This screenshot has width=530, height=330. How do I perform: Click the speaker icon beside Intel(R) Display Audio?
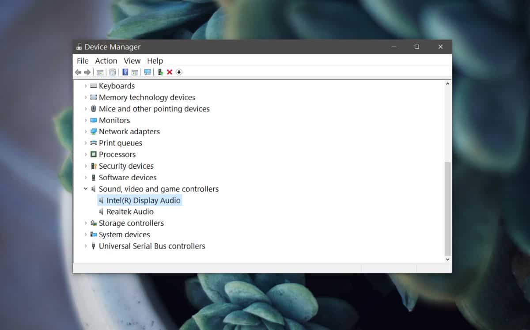tap(102, 201)
